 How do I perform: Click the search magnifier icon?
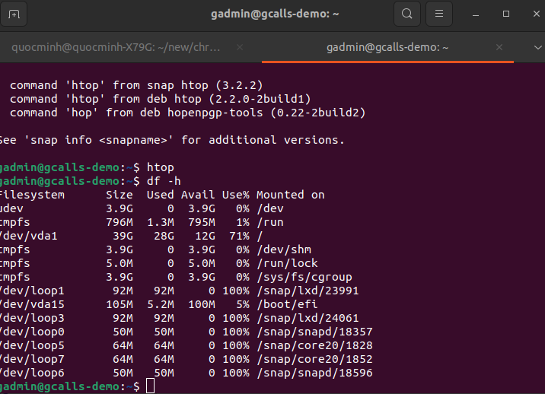pos(407,14)
